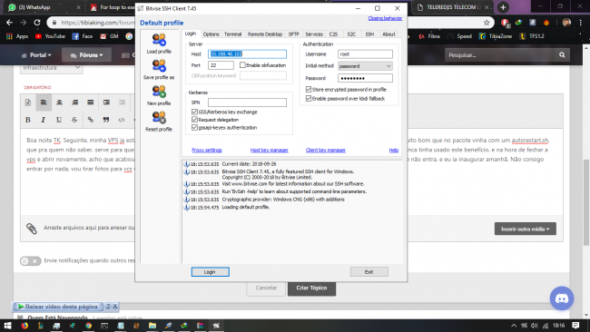The width and height of the screenshot is (590, 332).
Task: Enable obfuscation checkbox
Action: 242,65
